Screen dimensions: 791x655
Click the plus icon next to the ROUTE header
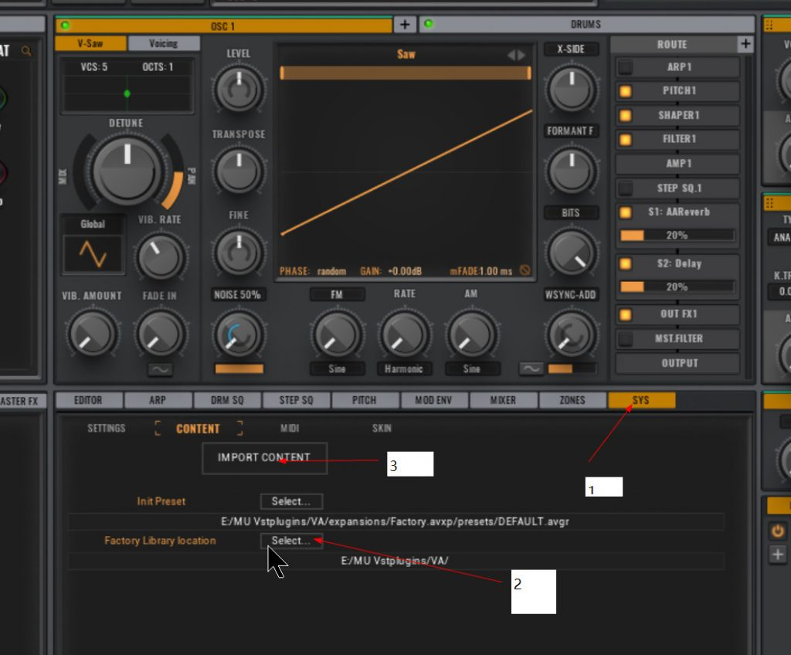(745, 44)
